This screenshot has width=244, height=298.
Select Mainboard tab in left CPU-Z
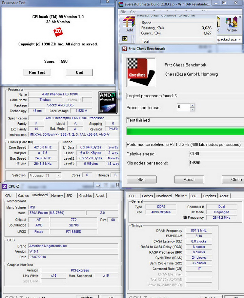coord(40,195)
